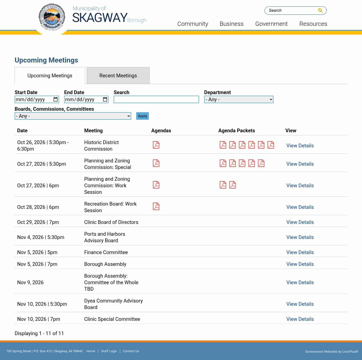
Task: Focus the meeting Search text field
Action: pyautogui.click(x=156, y=99)
